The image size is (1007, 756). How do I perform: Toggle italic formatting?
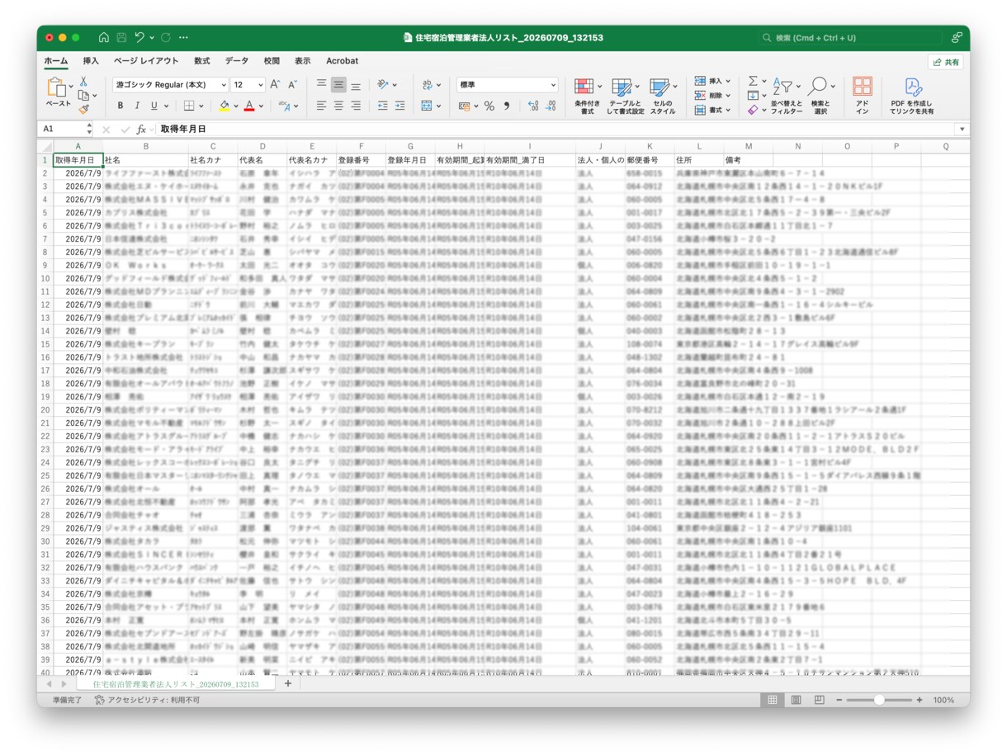tap(137, 106)
